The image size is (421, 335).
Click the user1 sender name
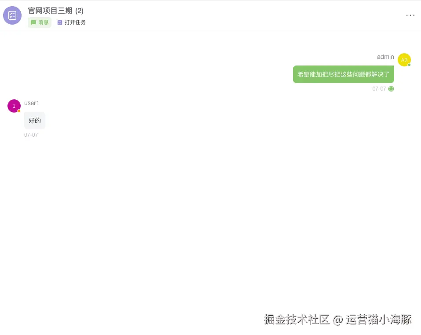tap(31, 103)
